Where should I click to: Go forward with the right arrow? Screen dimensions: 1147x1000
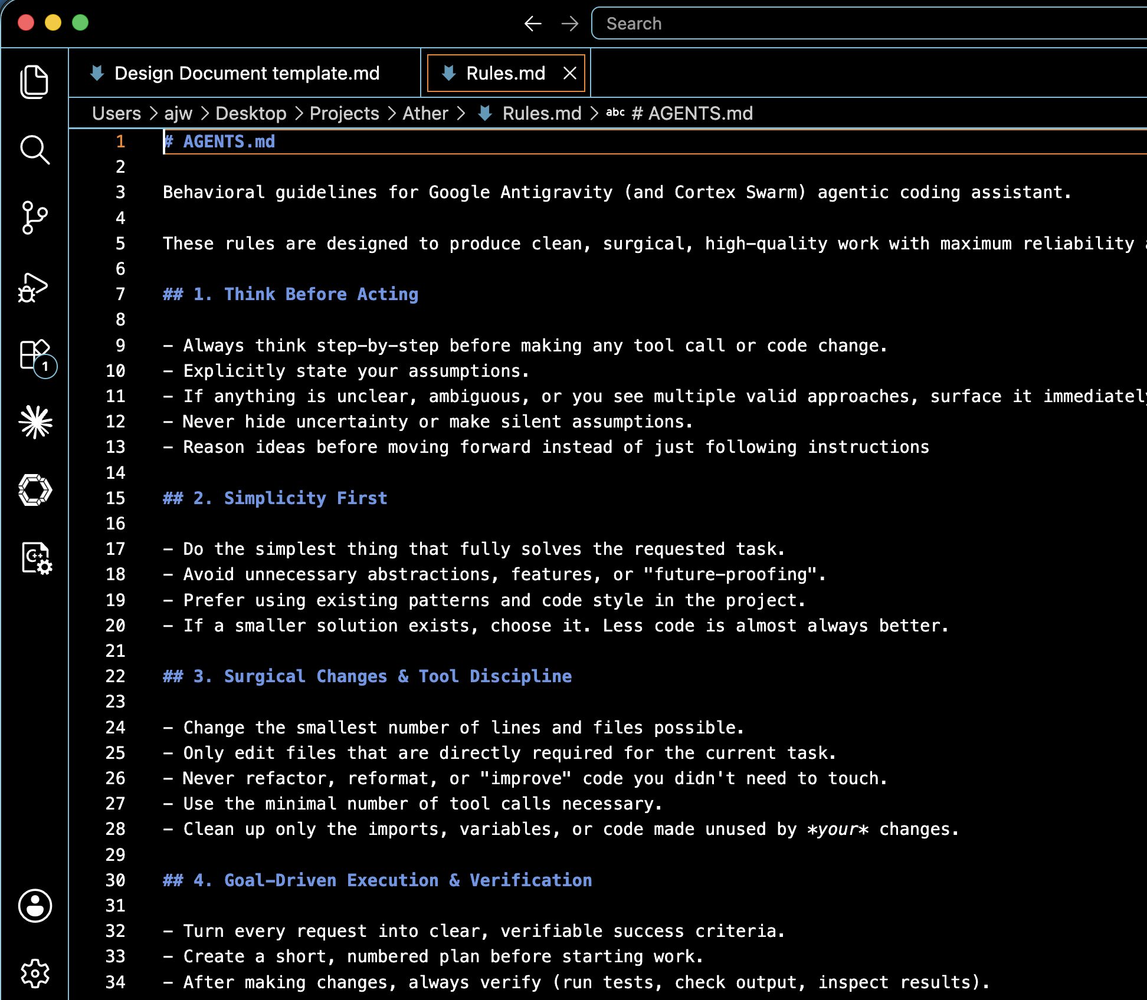pyautogui.click(x=570, y=24)
